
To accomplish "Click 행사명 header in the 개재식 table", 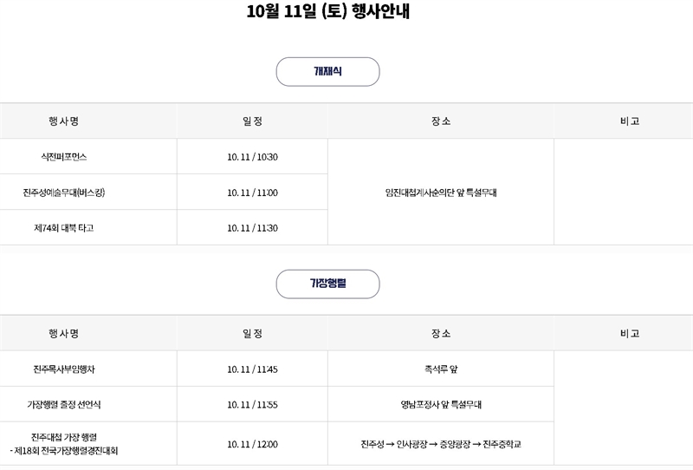I will 64,121.
